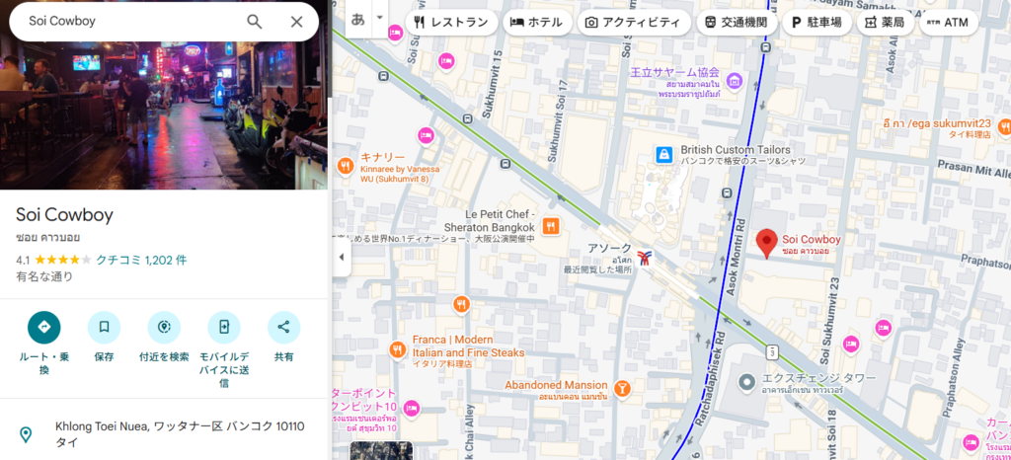1011x460 pixels.
Task: Open the satellite layer thumbnail at bottom
Action: coord(381,450)
